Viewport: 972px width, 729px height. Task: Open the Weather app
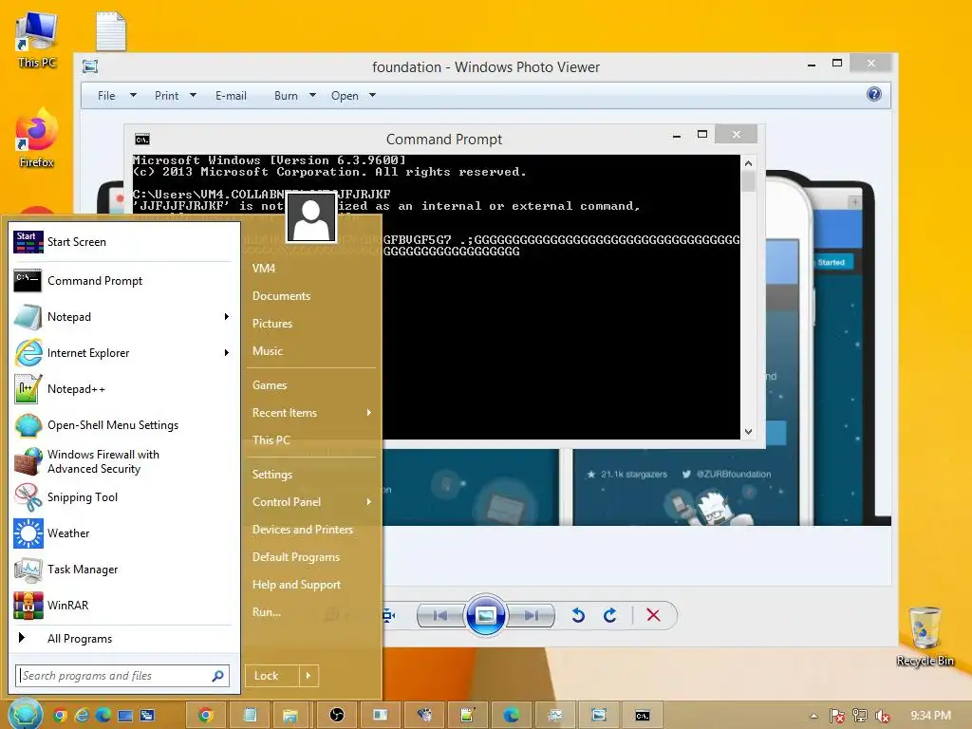[122, 533]
